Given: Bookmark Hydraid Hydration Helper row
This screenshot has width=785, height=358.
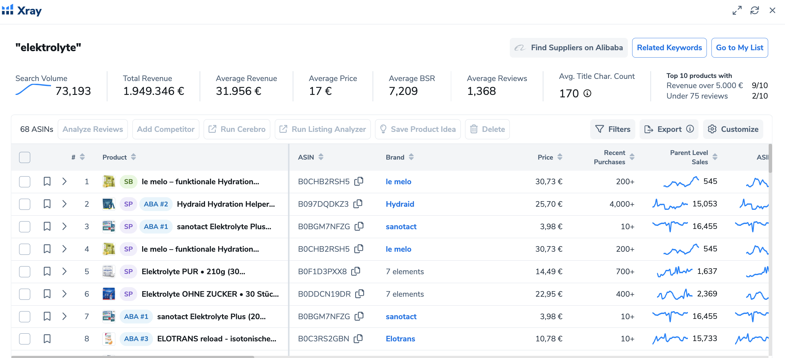Looking at the screenshot, I should pyautogui.click(x=47, y=204).
